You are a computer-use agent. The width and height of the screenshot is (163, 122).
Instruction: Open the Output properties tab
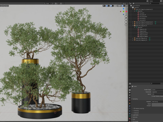130,93
